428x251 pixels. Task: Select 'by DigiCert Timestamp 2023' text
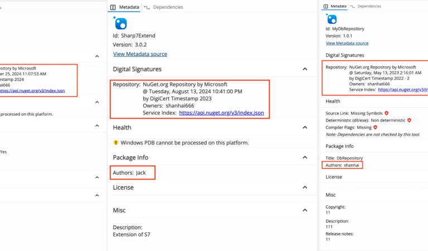[177, 99]
